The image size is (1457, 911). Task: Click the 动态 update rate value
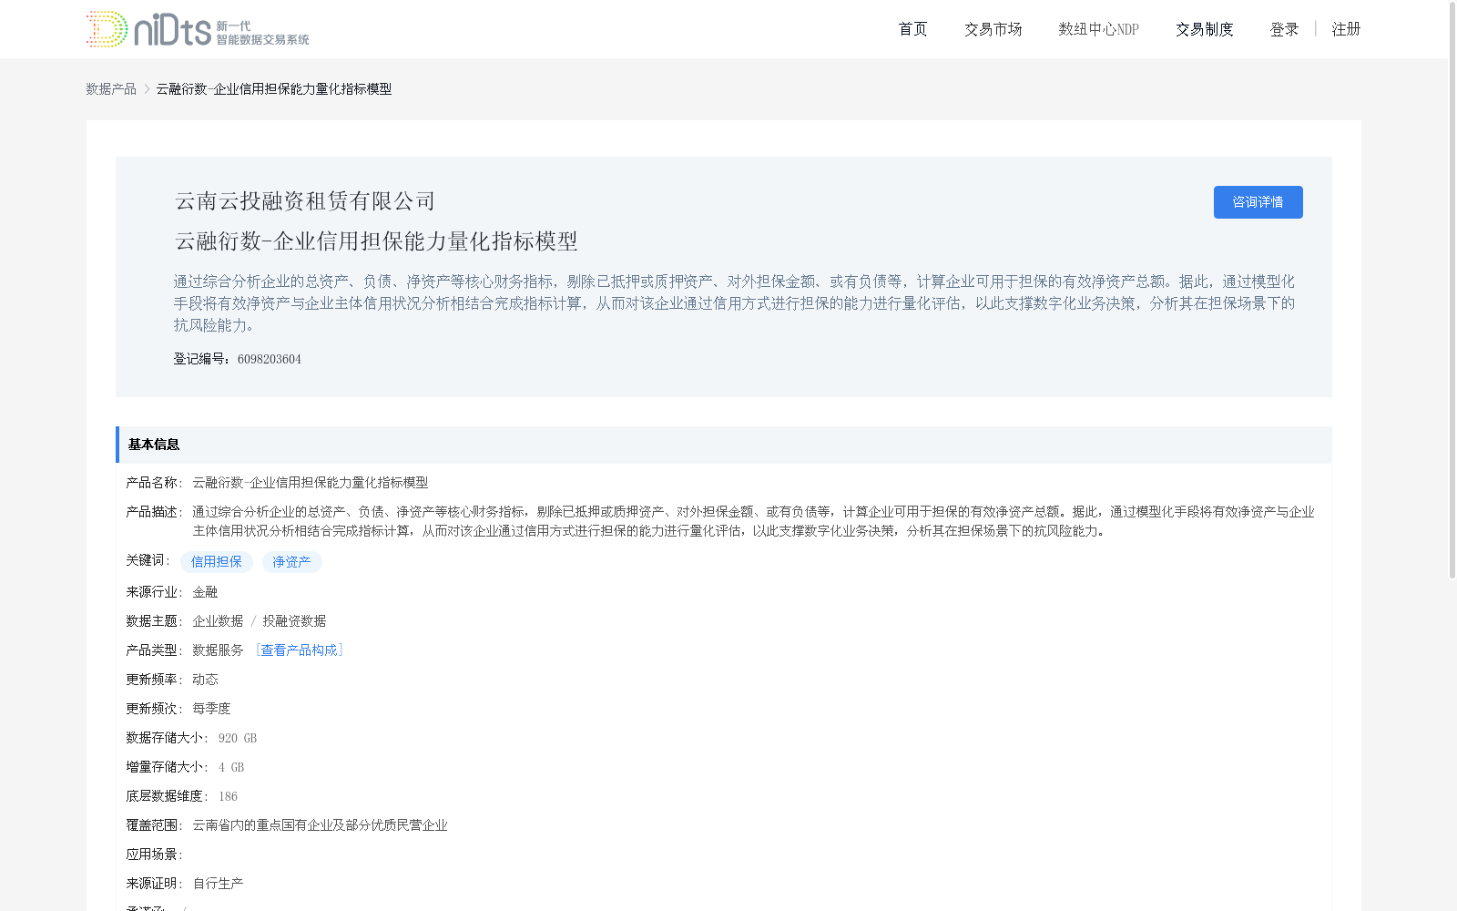tap(205, 680)
